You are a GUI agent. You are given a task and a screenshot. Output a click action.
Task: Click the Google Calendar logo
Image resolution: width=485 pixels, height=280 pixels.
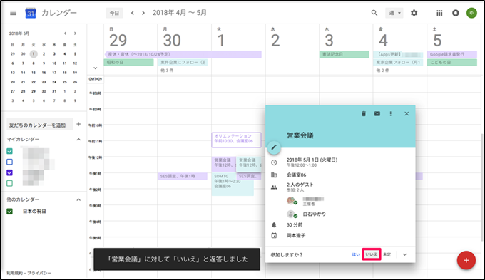point(30,13)
